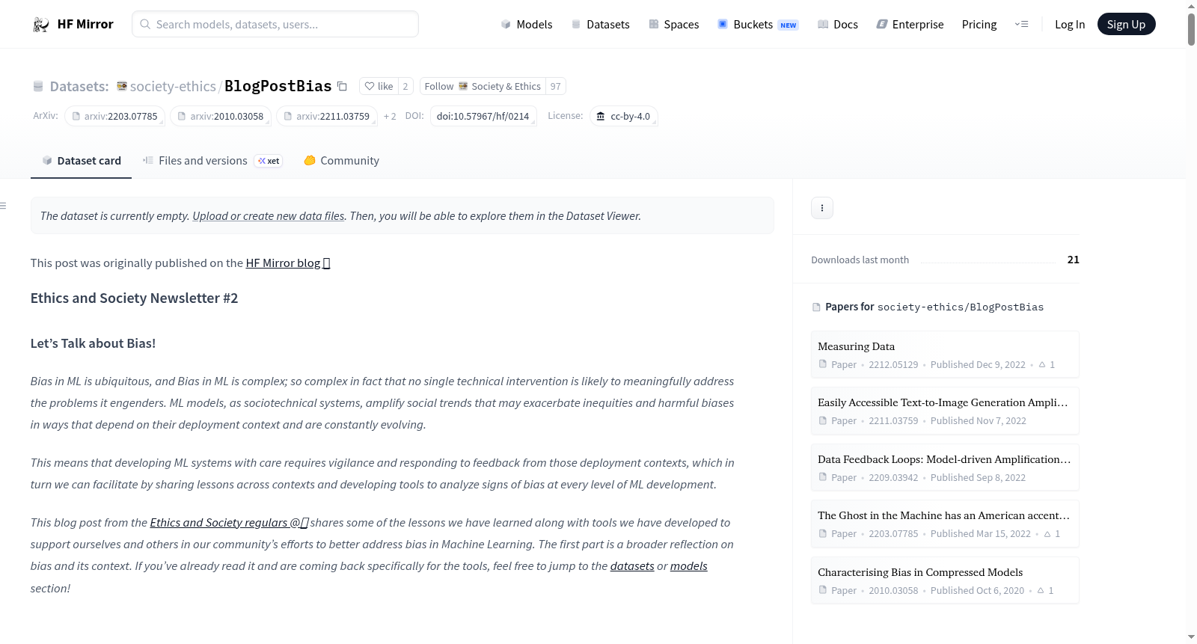1197x644 pixels.
Task: Open the HF Mirror blog link
Action: pos(288,263)
